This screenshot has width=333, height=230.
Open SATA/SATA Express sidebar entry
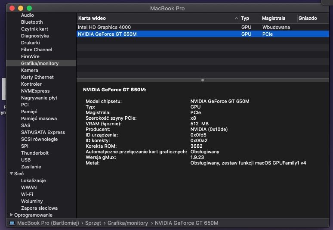coord(43,132)
